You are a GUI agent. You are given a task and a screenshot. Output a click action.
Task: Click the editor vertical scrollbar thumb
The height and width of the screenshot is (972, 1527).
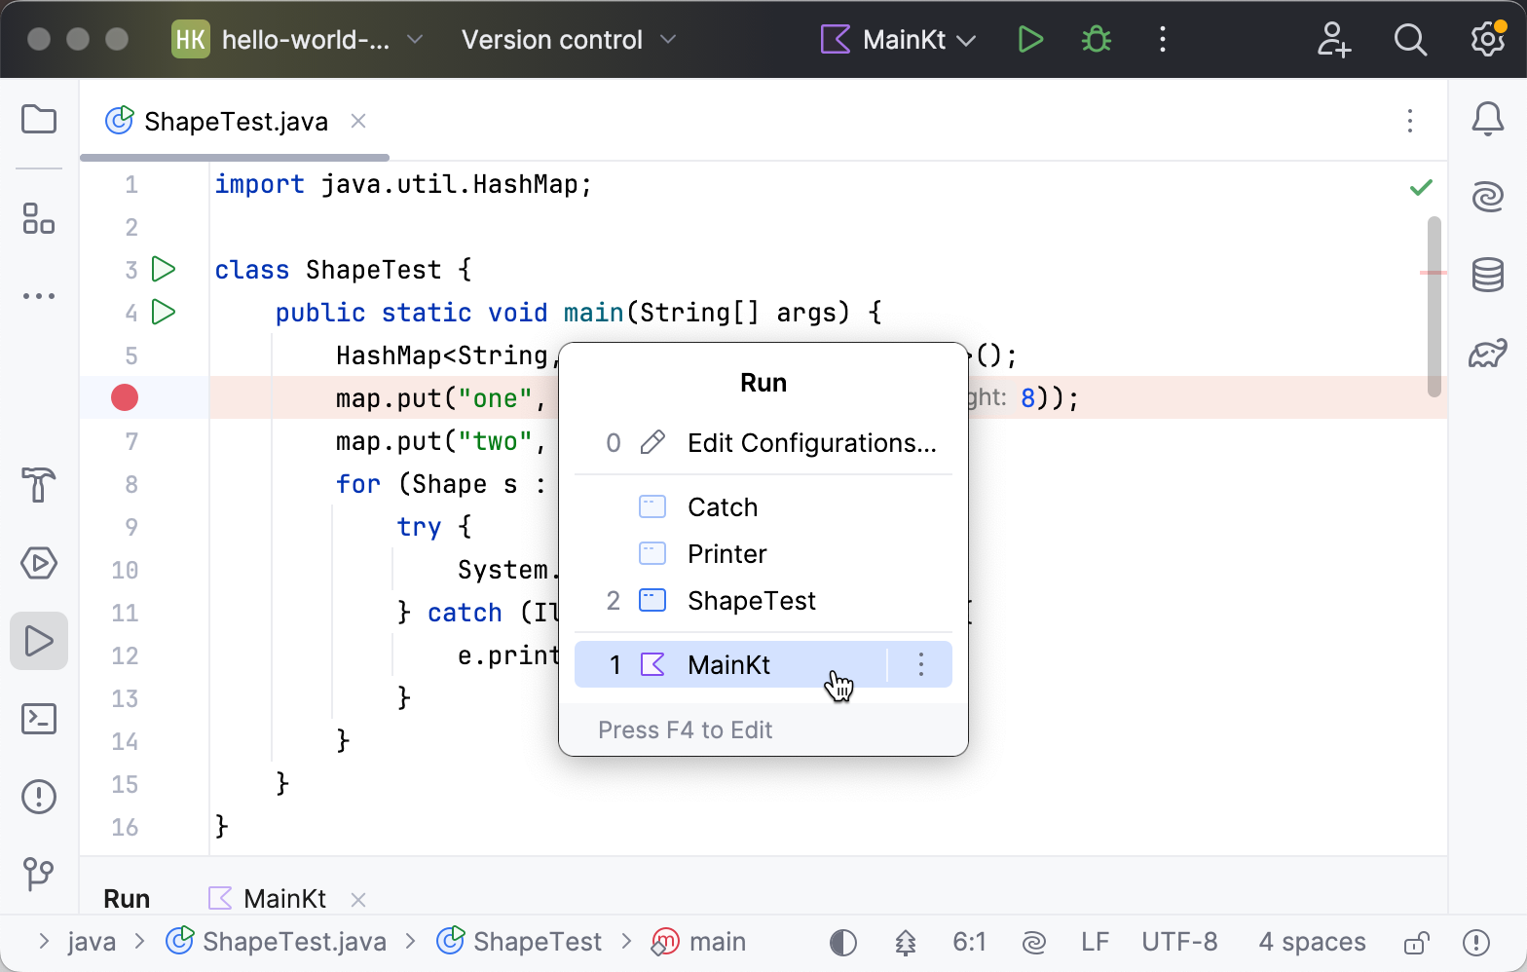tap(1434, 307)
